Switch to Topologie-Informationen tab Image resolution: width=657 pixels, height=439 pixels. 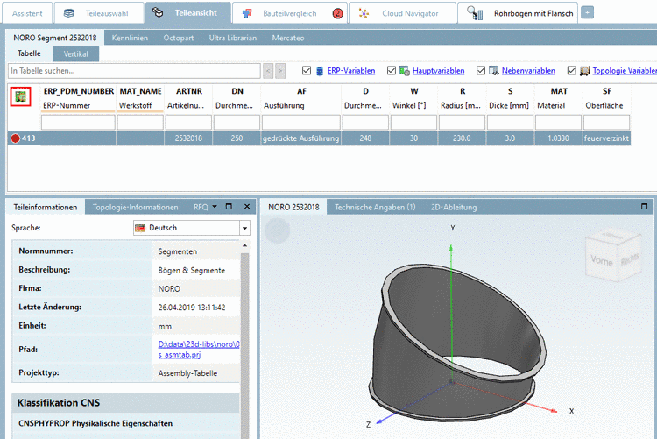135,207
